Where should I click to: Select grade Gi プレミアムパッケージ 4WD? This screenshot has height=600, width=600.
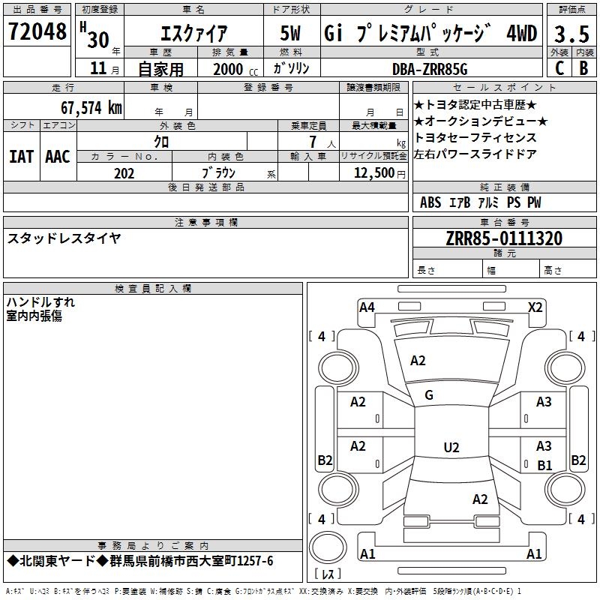(x=430, y=33)
